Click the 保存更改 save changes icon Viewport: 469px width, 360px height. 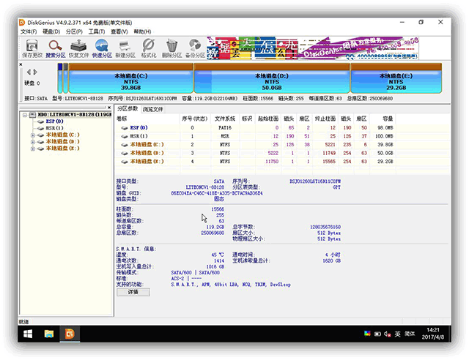(32, 48)
